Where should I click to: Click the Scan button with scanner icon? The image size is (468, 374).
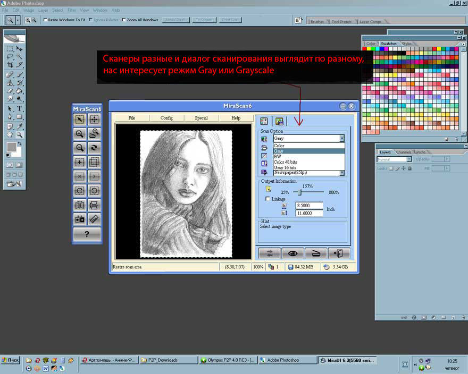pyautogui.click(x=316, y=253)
